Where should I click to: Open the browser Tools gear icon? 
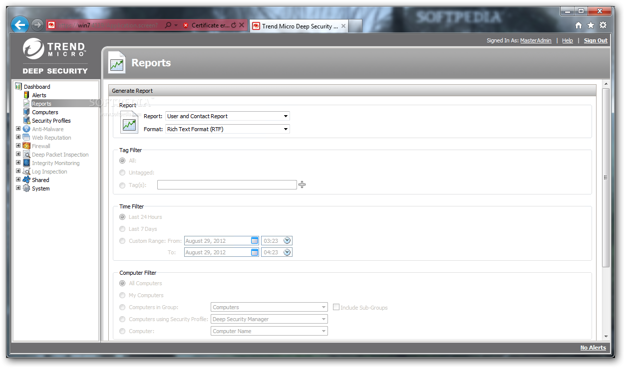click(x=603, y=25)
